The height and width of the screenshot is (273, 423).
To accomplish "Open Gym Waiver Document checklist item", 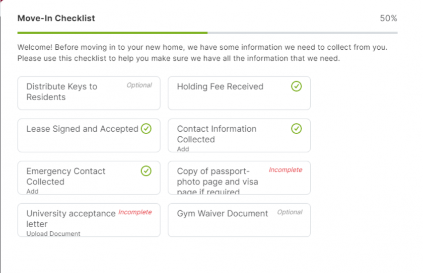I will tap(222, 214).
